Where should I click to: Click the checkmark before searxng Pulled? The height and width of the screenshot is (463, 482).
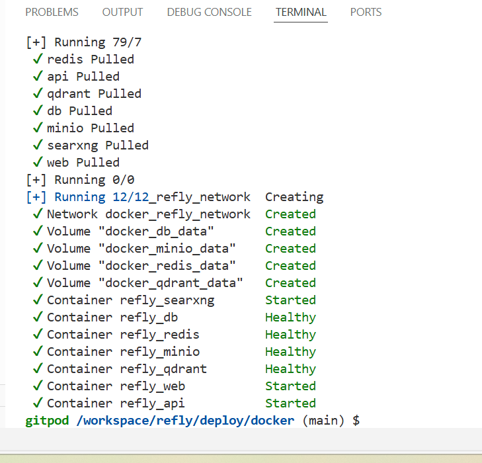pos(38,146)
